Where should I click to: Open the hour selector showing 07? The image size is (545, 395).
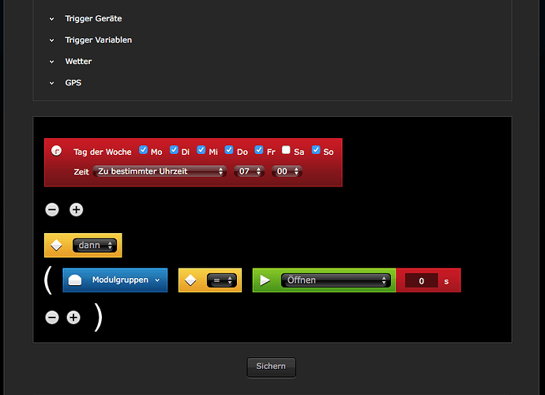[250, 171]
